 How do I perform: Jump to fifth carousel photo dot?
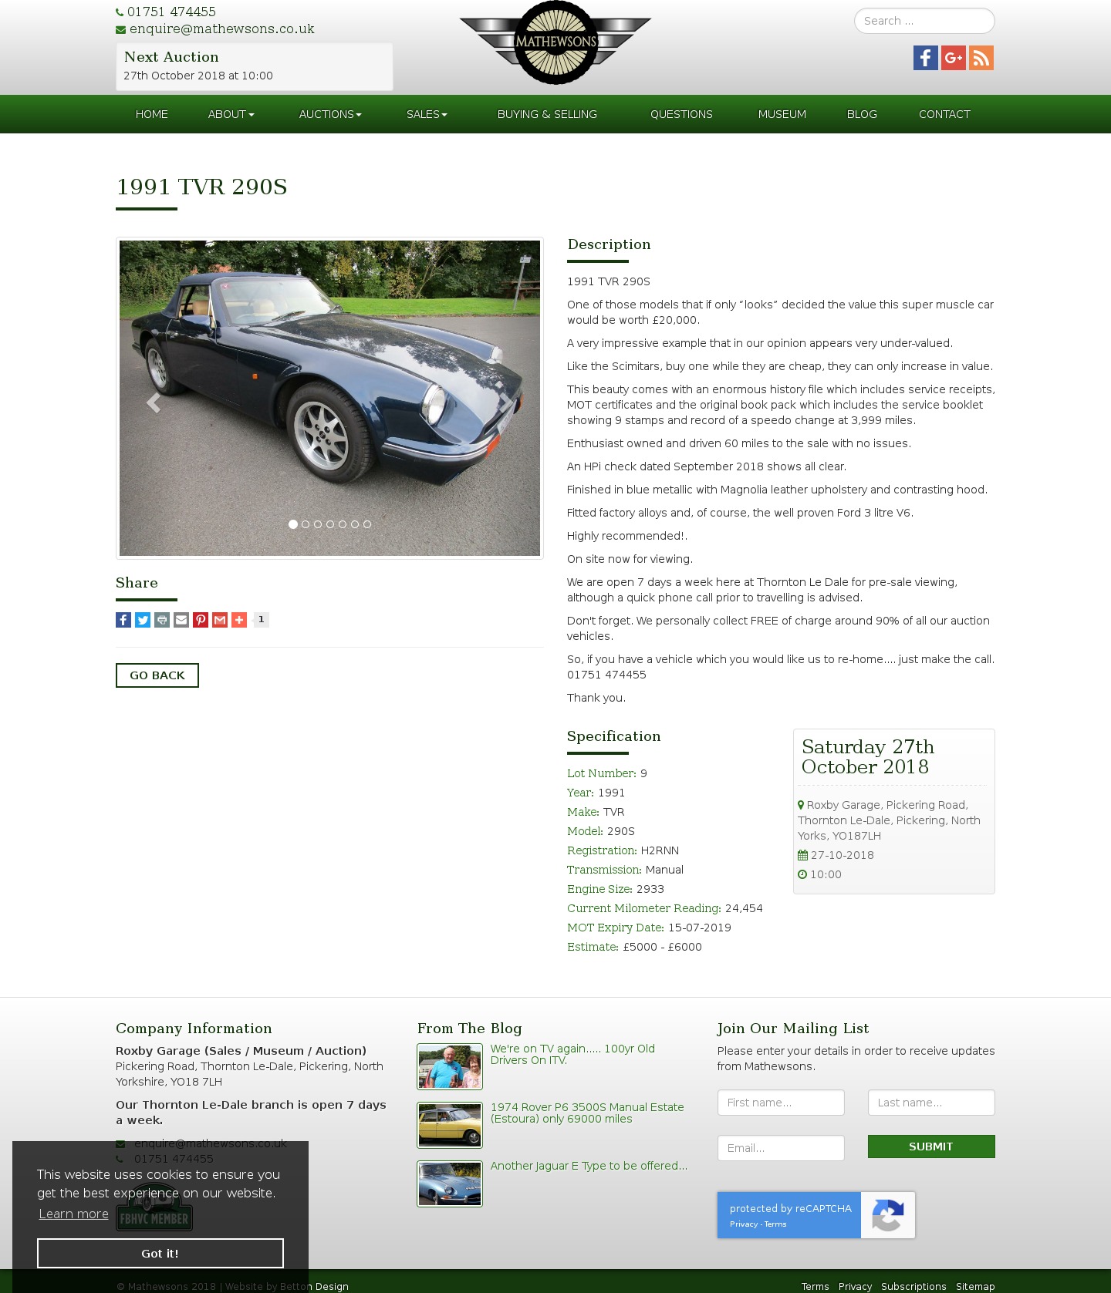click(x=343, y=524)
